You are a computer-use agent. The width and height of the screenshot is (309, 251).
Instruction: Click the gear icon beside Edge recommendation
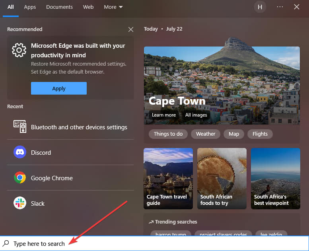pyautogui.click(x=19, y=50)
